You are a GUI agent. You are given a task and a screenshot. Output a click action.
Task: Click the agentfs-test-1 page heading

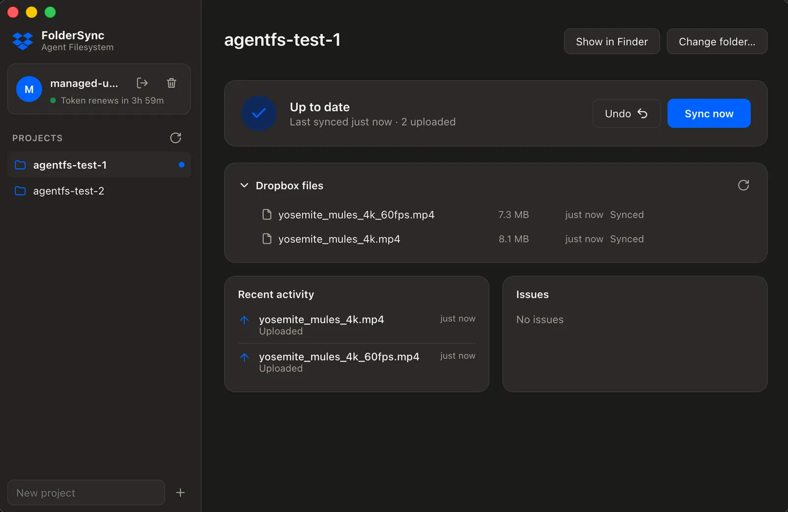[282, 40]
